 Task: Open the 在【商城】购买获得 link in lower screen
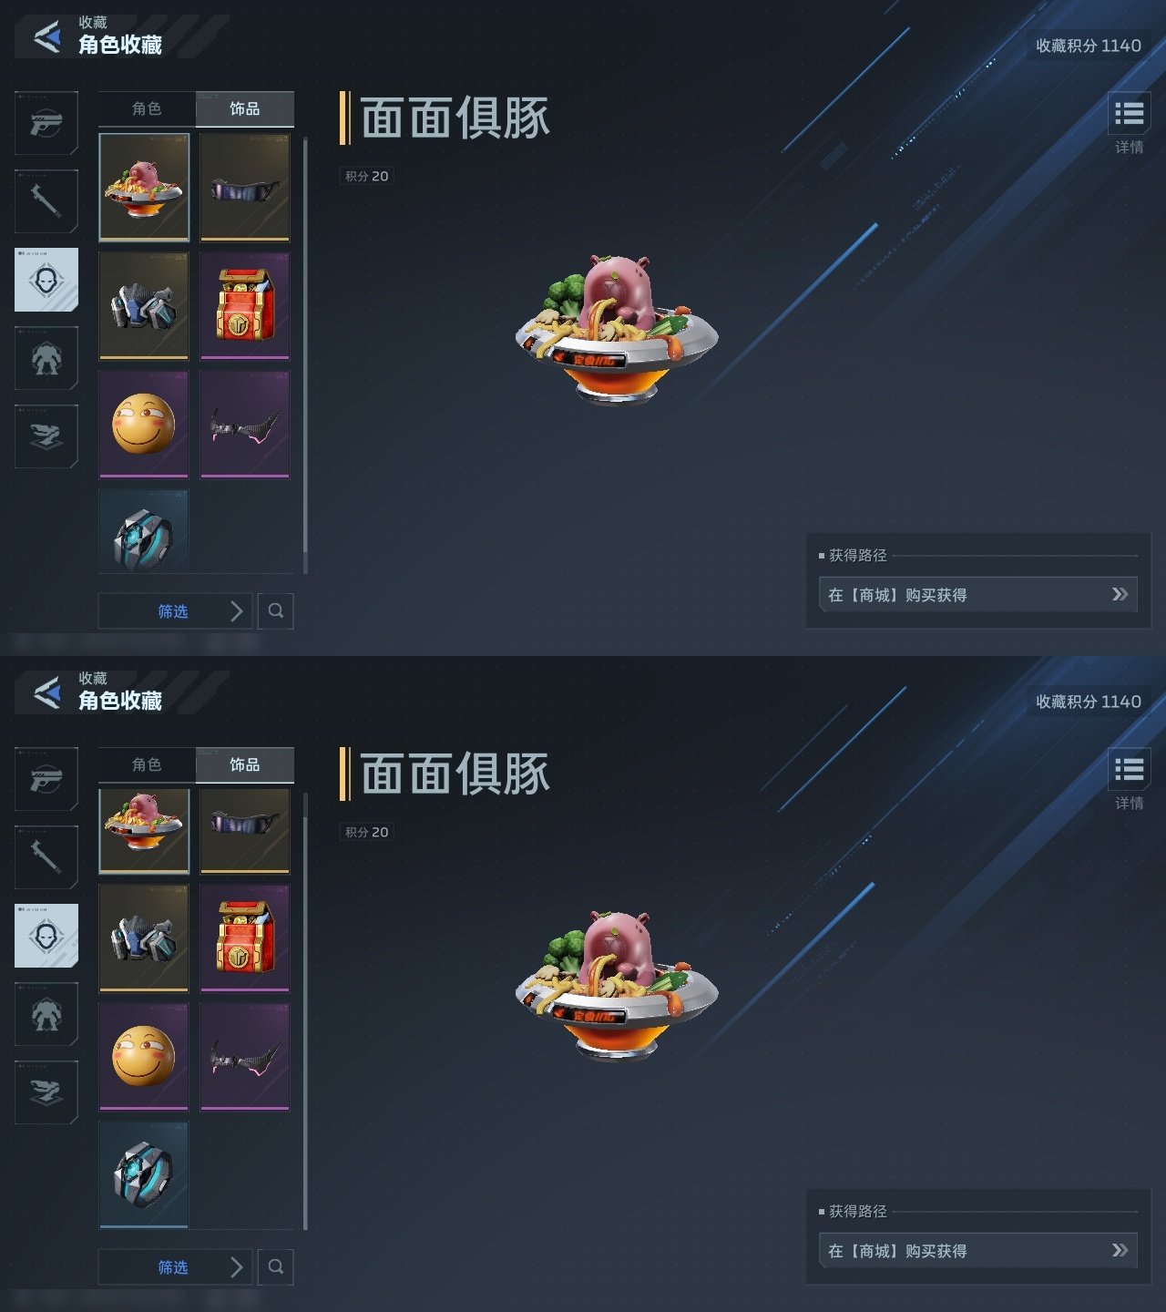pyautogui.click(x=978, y=1251)
